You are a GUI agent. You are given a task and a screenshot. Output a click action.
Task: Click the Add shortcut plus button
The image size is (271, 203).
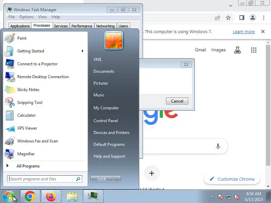[152, 173]
